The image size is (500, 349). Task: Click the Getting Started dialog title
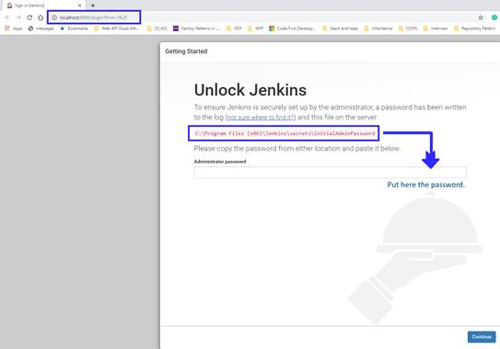[x=186, y=51]
